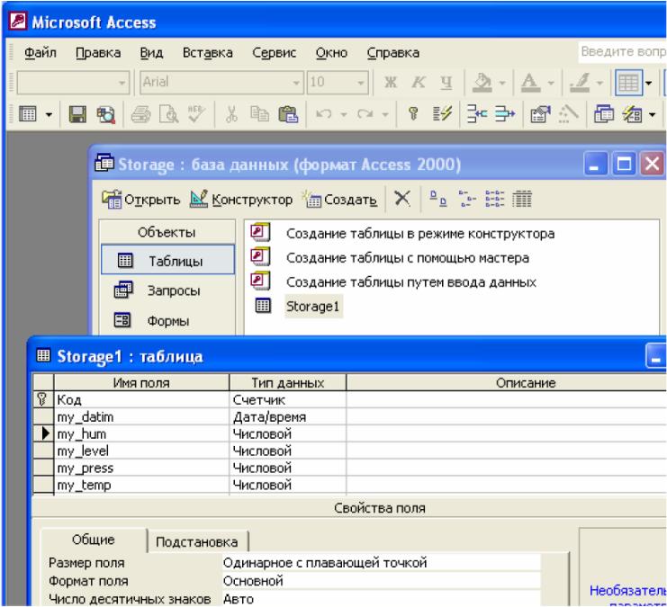Viewport: 667px width, 607px height.
Task: Toggle Italic (К) formatting
Action: point(419,82)
